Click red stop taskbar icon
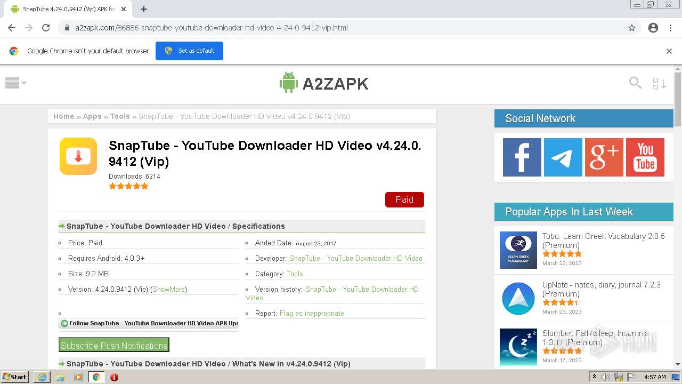This screenshot has height=384, width=682. [x=114, y=377]
